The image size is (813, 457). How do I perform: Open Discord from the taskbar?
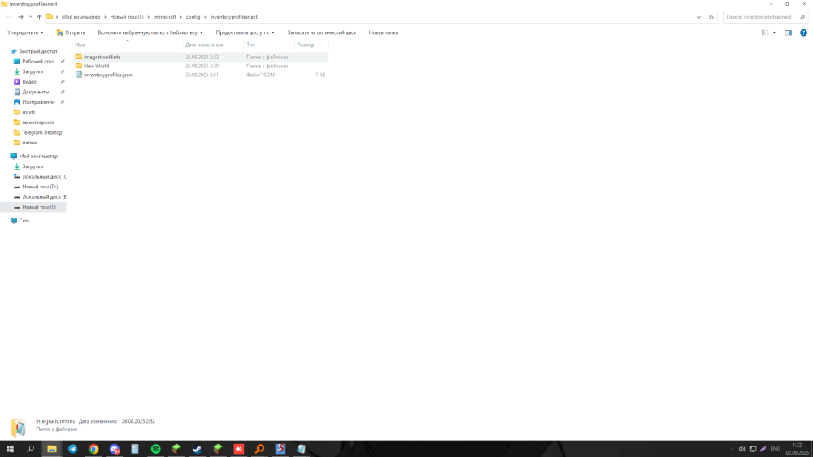point(114,449)
